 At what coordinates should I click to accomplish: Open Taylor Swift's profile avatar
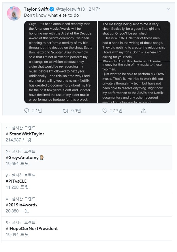click(x=14, y=13)
